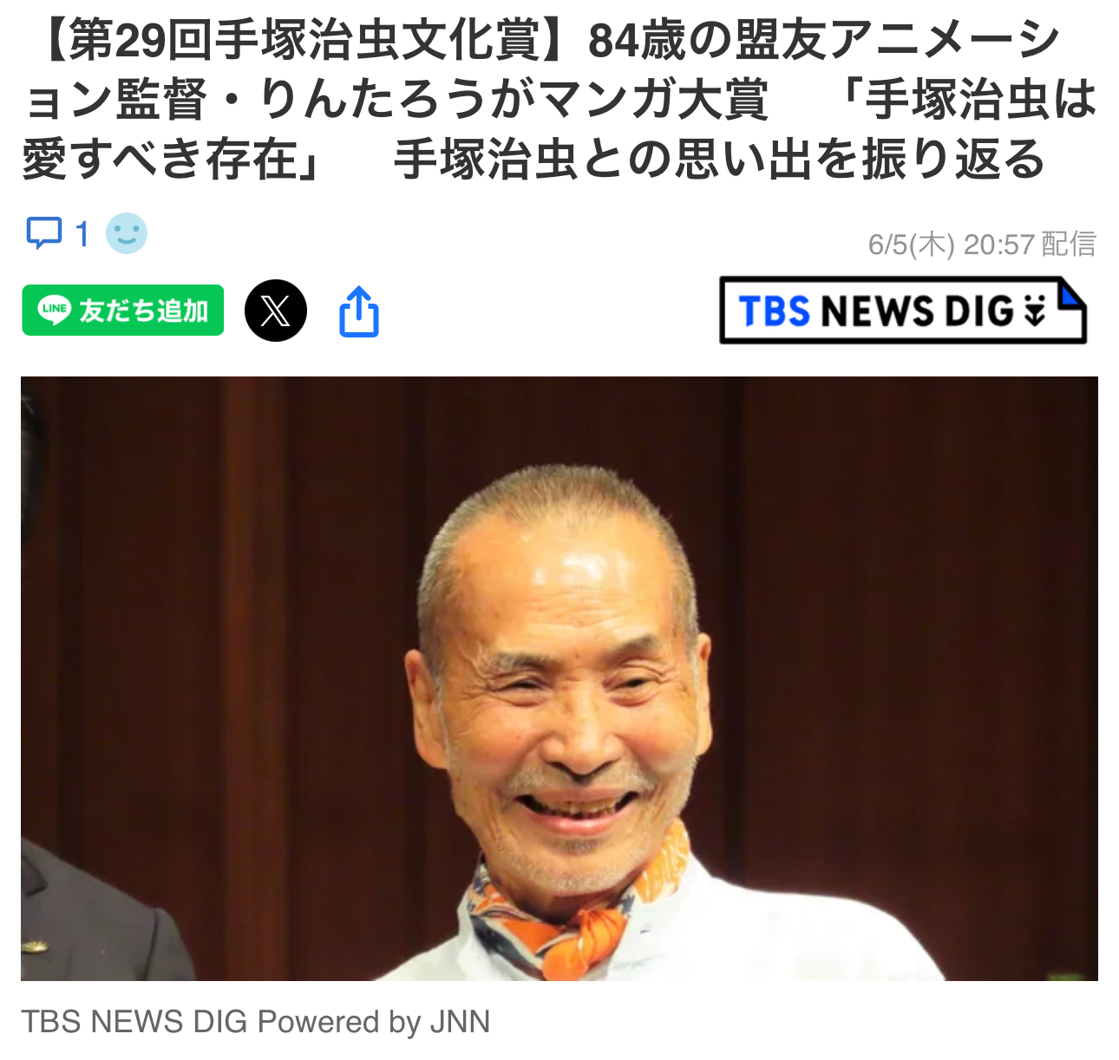Click the smiley face reaction icon
This screenshot has width=1119, height=1060.
coord(127,233)
